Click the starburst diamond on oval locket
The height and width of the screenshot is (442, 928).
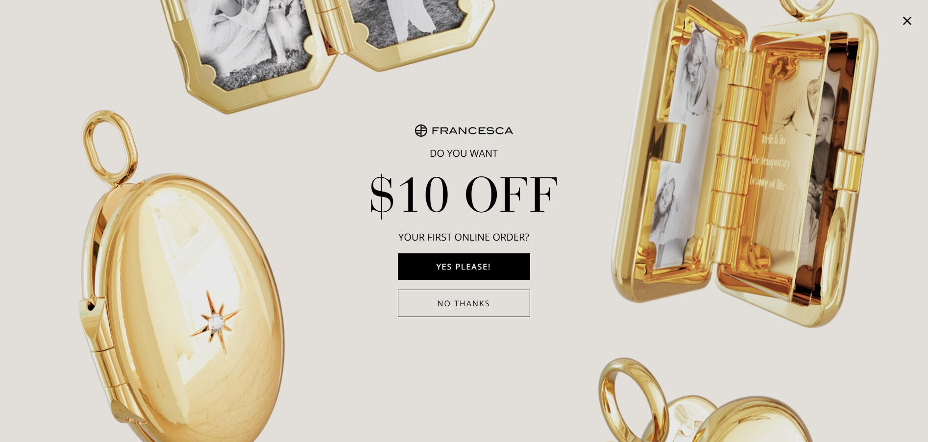[x=216, y=322]
